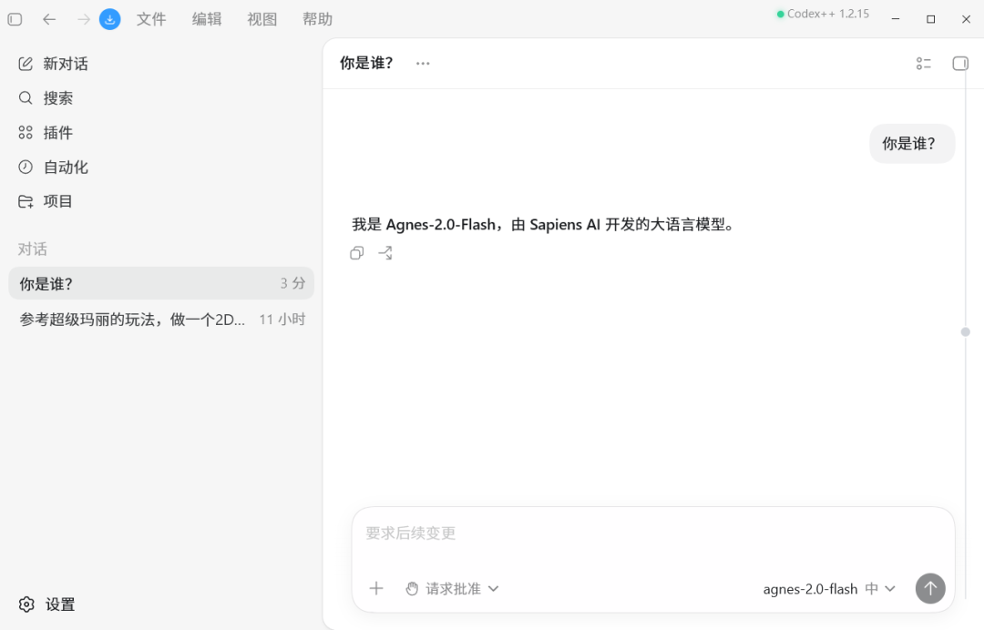The height and width of the screenshot is (630, 984).
Task: Open the 文件 menu
Action: [x=151, y=19]
